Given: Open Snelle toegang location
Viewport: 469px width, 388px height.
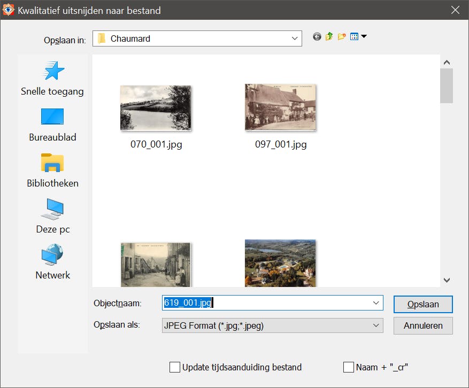Looking at the screenshot, I should coord(52,79).
